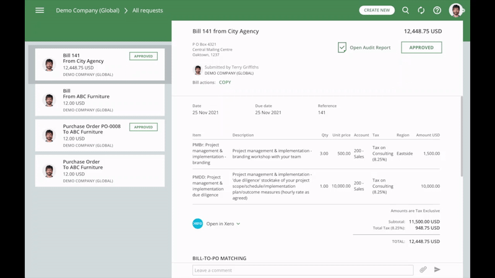Select unnumbered Purchase Order To ABC Furniture card
This screenshot has width=495, height=278.
coord(100,171)
